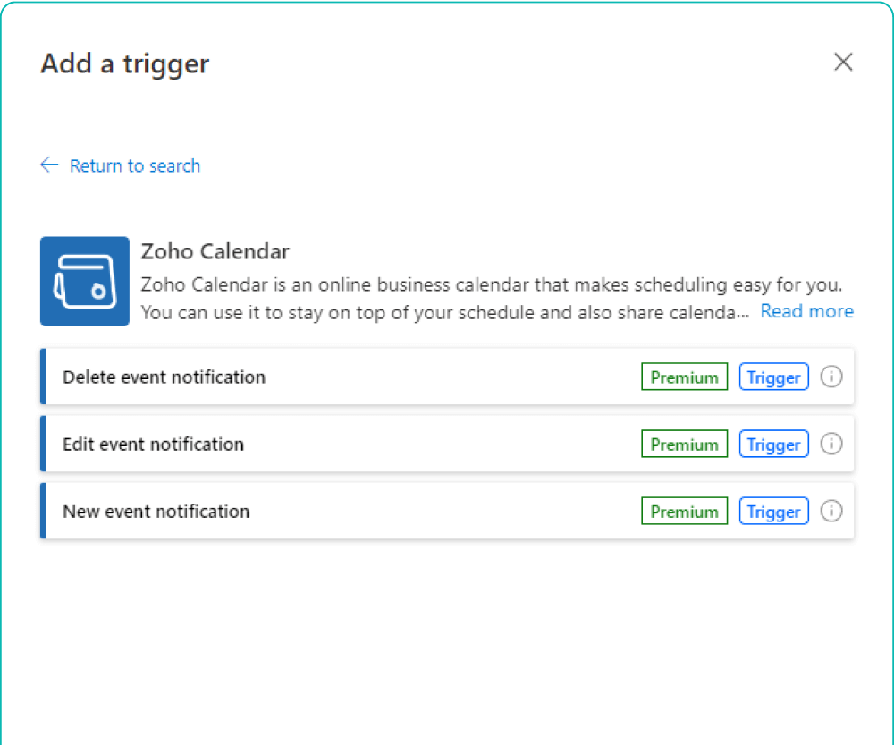Click Trigger badge on Delete event notification
The height and width of the screenshot is (745, 894).
[773, 377]
